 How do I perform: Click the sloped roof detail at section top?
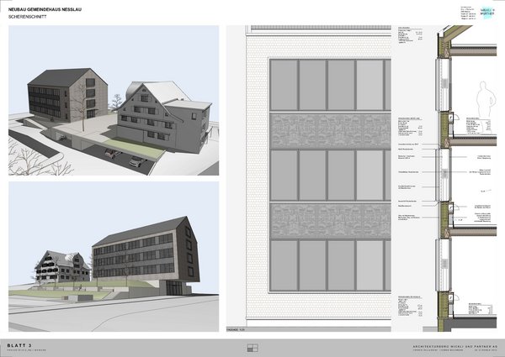point(454,35)
